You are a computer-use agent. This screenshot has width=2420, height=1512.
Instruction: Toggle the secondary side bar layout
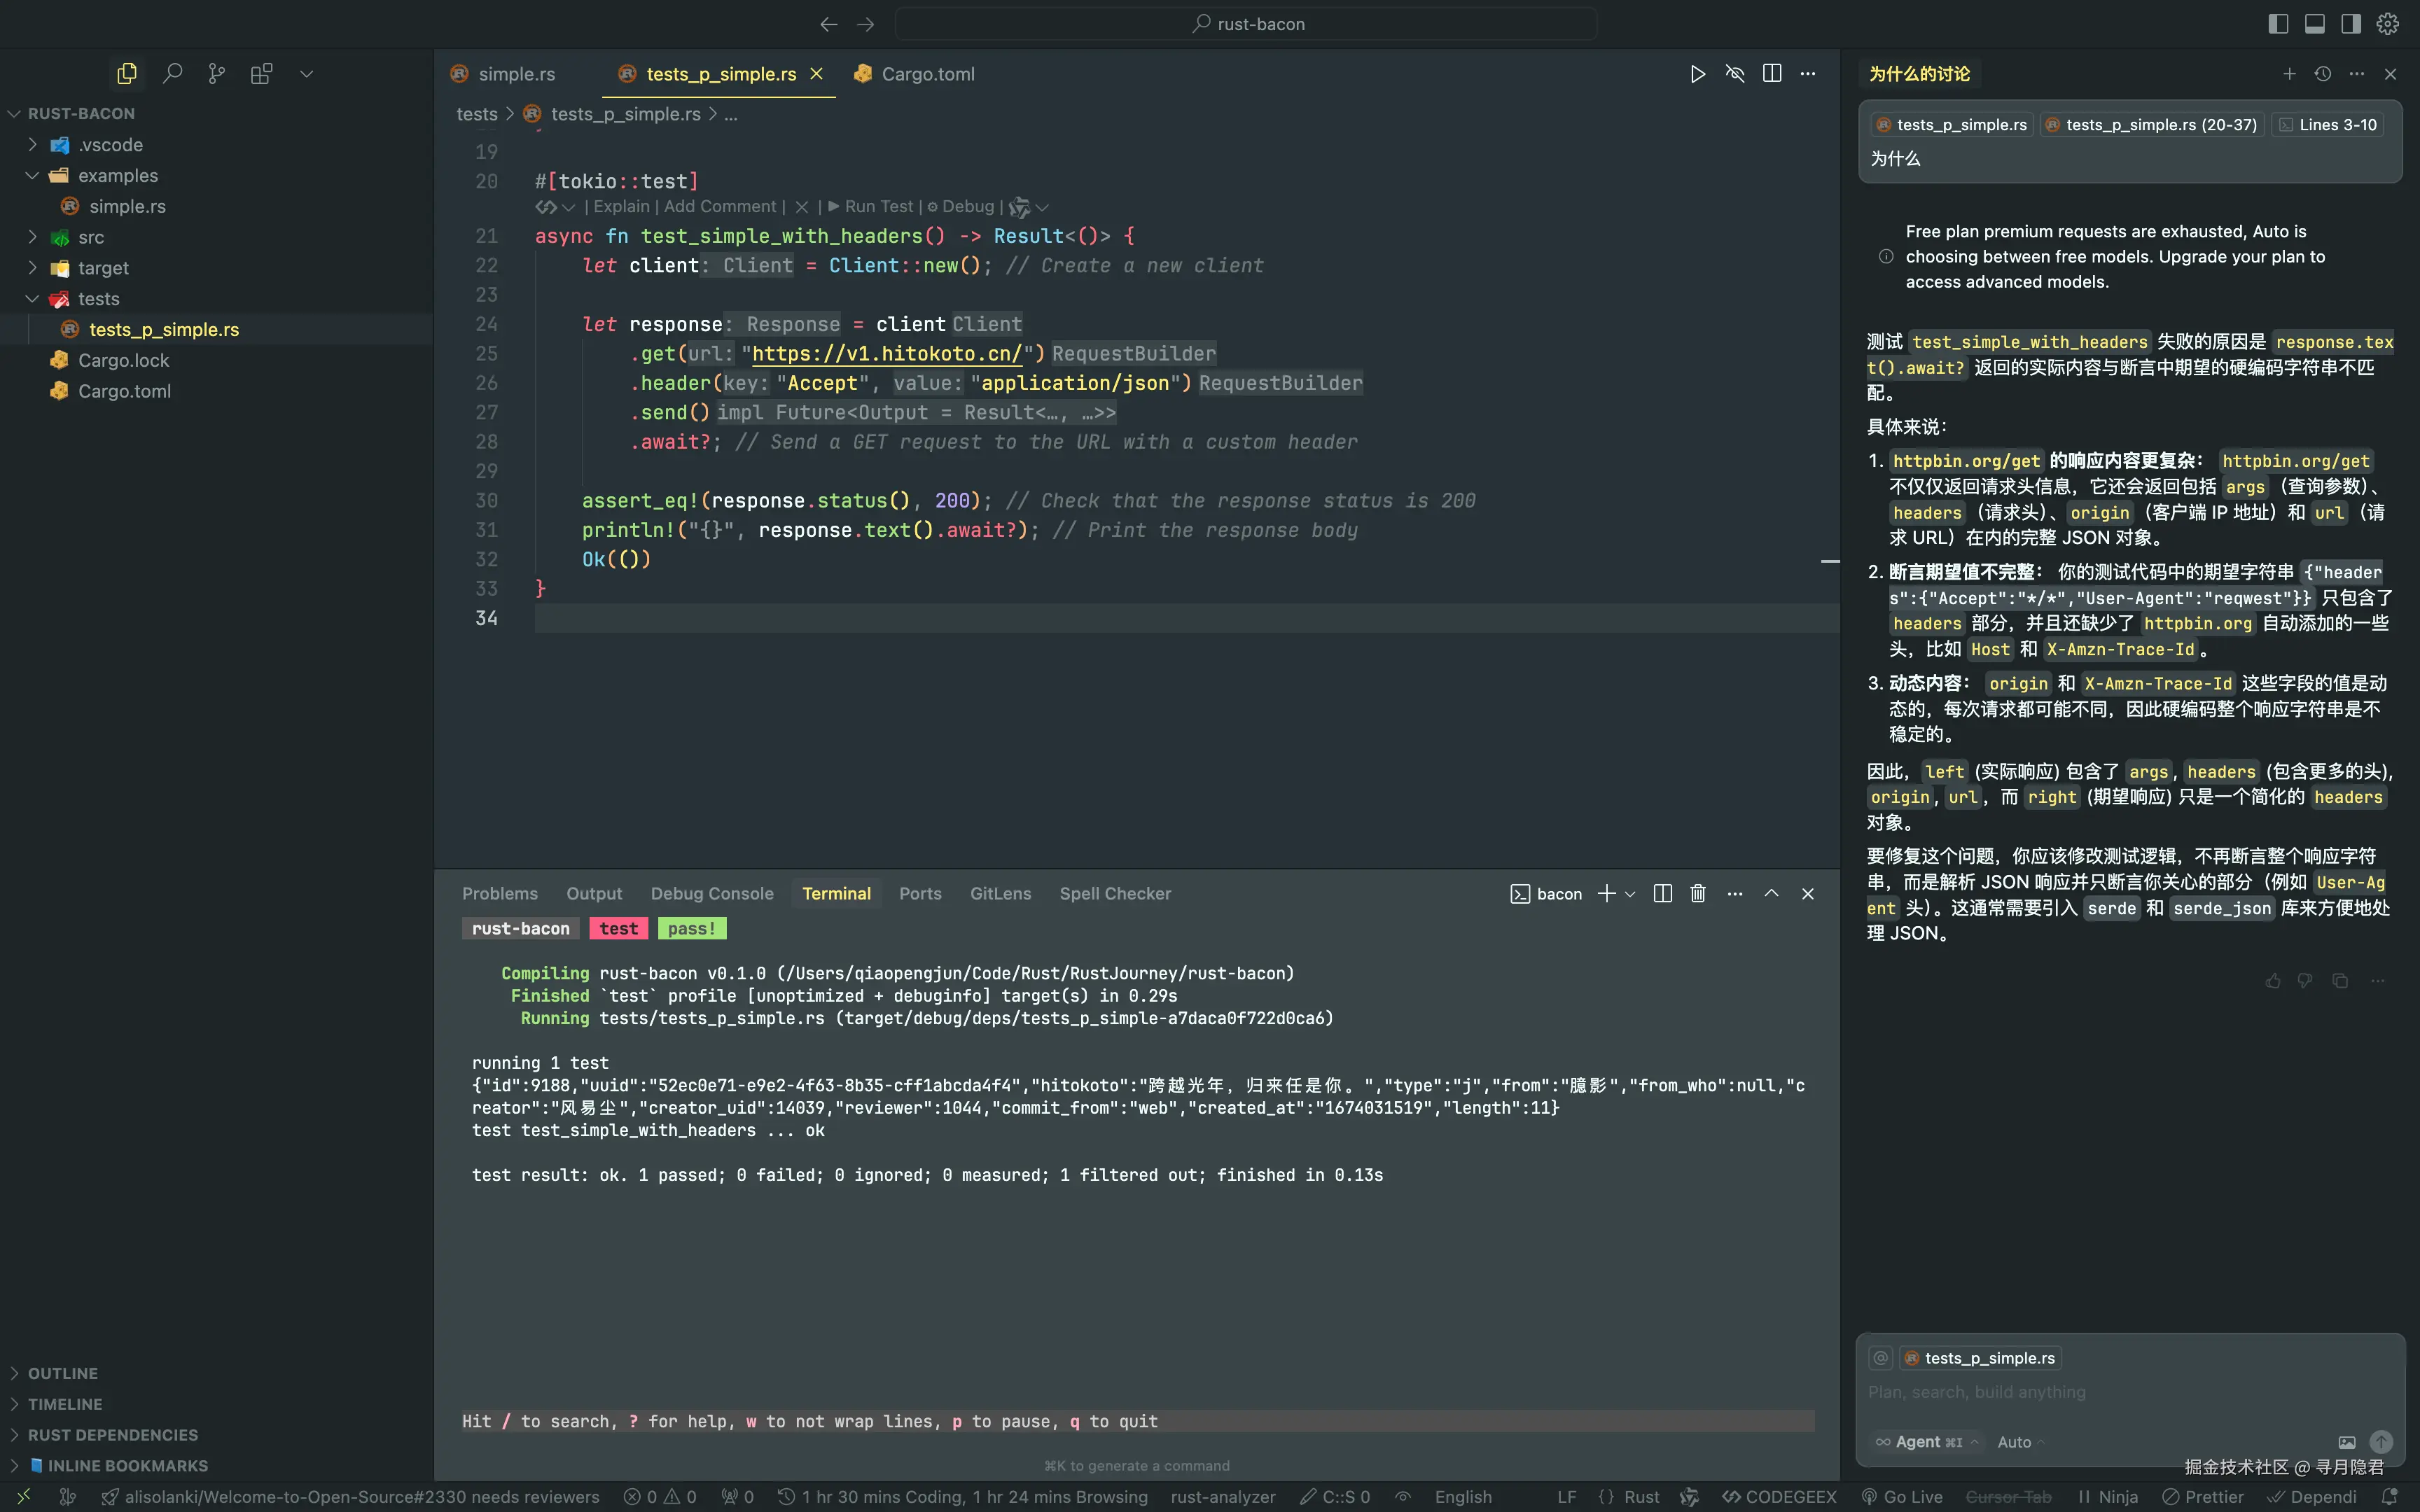click(2351, 23)
